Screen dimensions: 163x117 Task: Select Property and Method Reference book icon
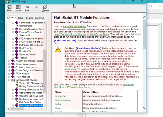coord(13,61)
